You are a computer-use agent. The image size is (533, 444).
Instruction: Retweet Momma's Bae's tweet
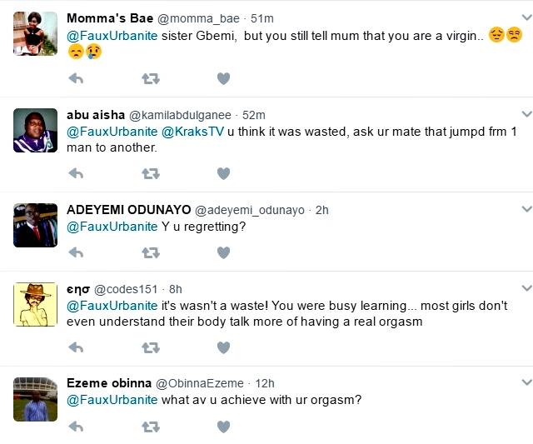(151, 78)
